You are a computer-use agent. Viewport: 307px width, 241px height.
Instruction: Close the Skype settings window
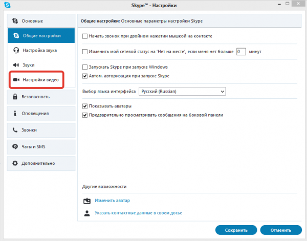point(298,4)
